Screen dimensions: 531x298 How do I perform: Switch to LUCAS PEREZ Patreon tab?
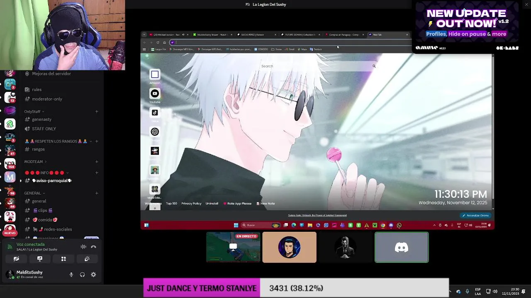click(257, 35)
